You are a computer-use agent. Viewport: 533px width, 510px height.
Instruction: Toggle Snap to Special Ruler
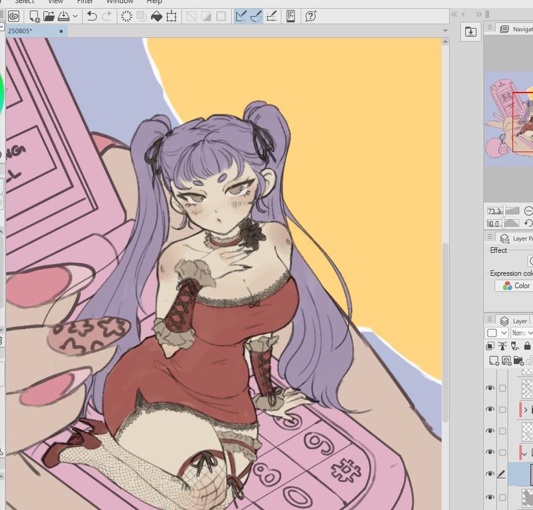[256, 16]
